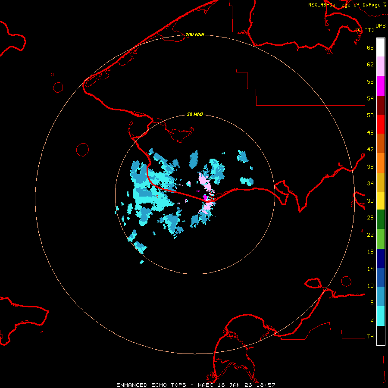Click the steel blue legend swatch
The image size is (388, 388).
381,297
